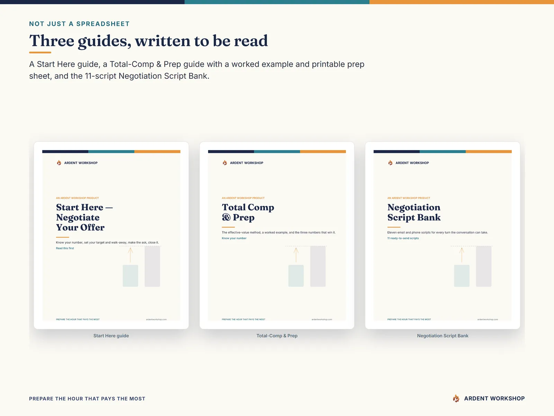The image size is (554, 416).
Task: Click the small footer tagline on Script Bank cover
Action: coord(409,319)
